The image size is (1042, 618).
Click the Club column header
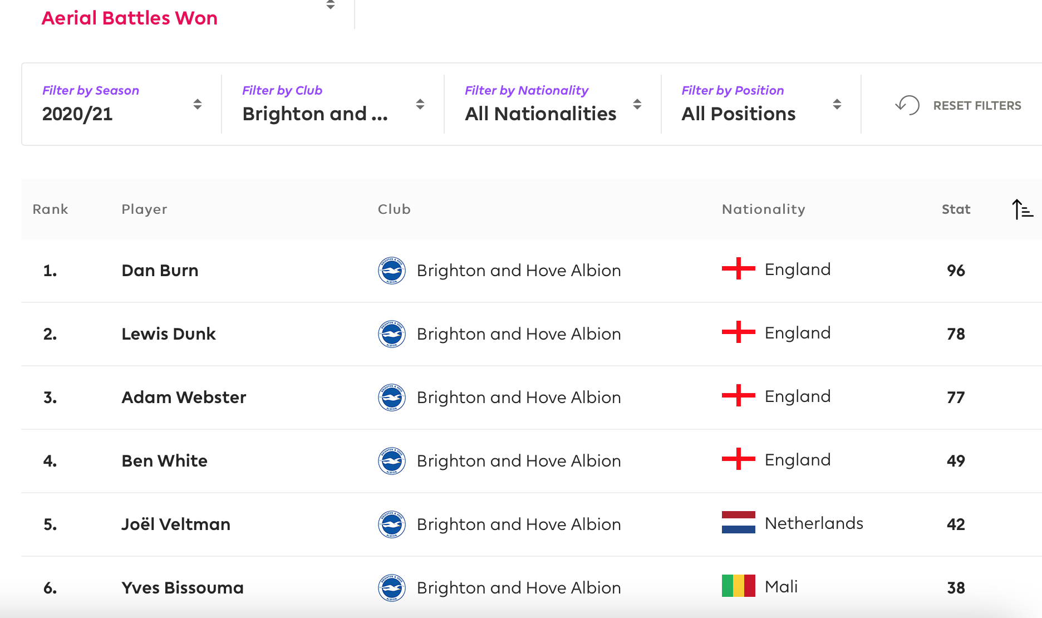pos(394,209)
